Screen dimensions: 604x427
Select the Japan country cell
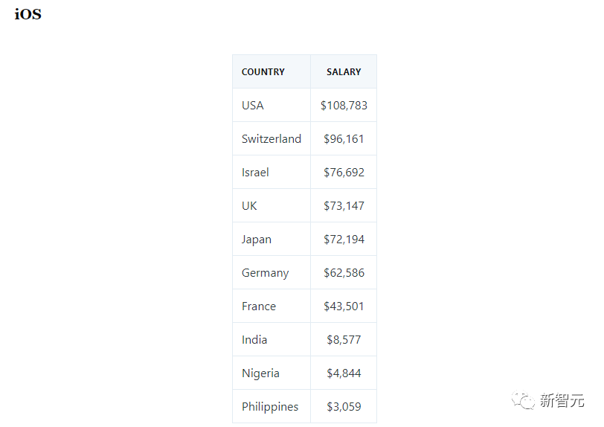click(257, 240)
